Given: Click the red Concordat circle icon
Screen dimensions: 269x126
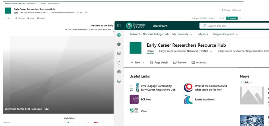Looking at the screenshot, I should coord(188,88).
